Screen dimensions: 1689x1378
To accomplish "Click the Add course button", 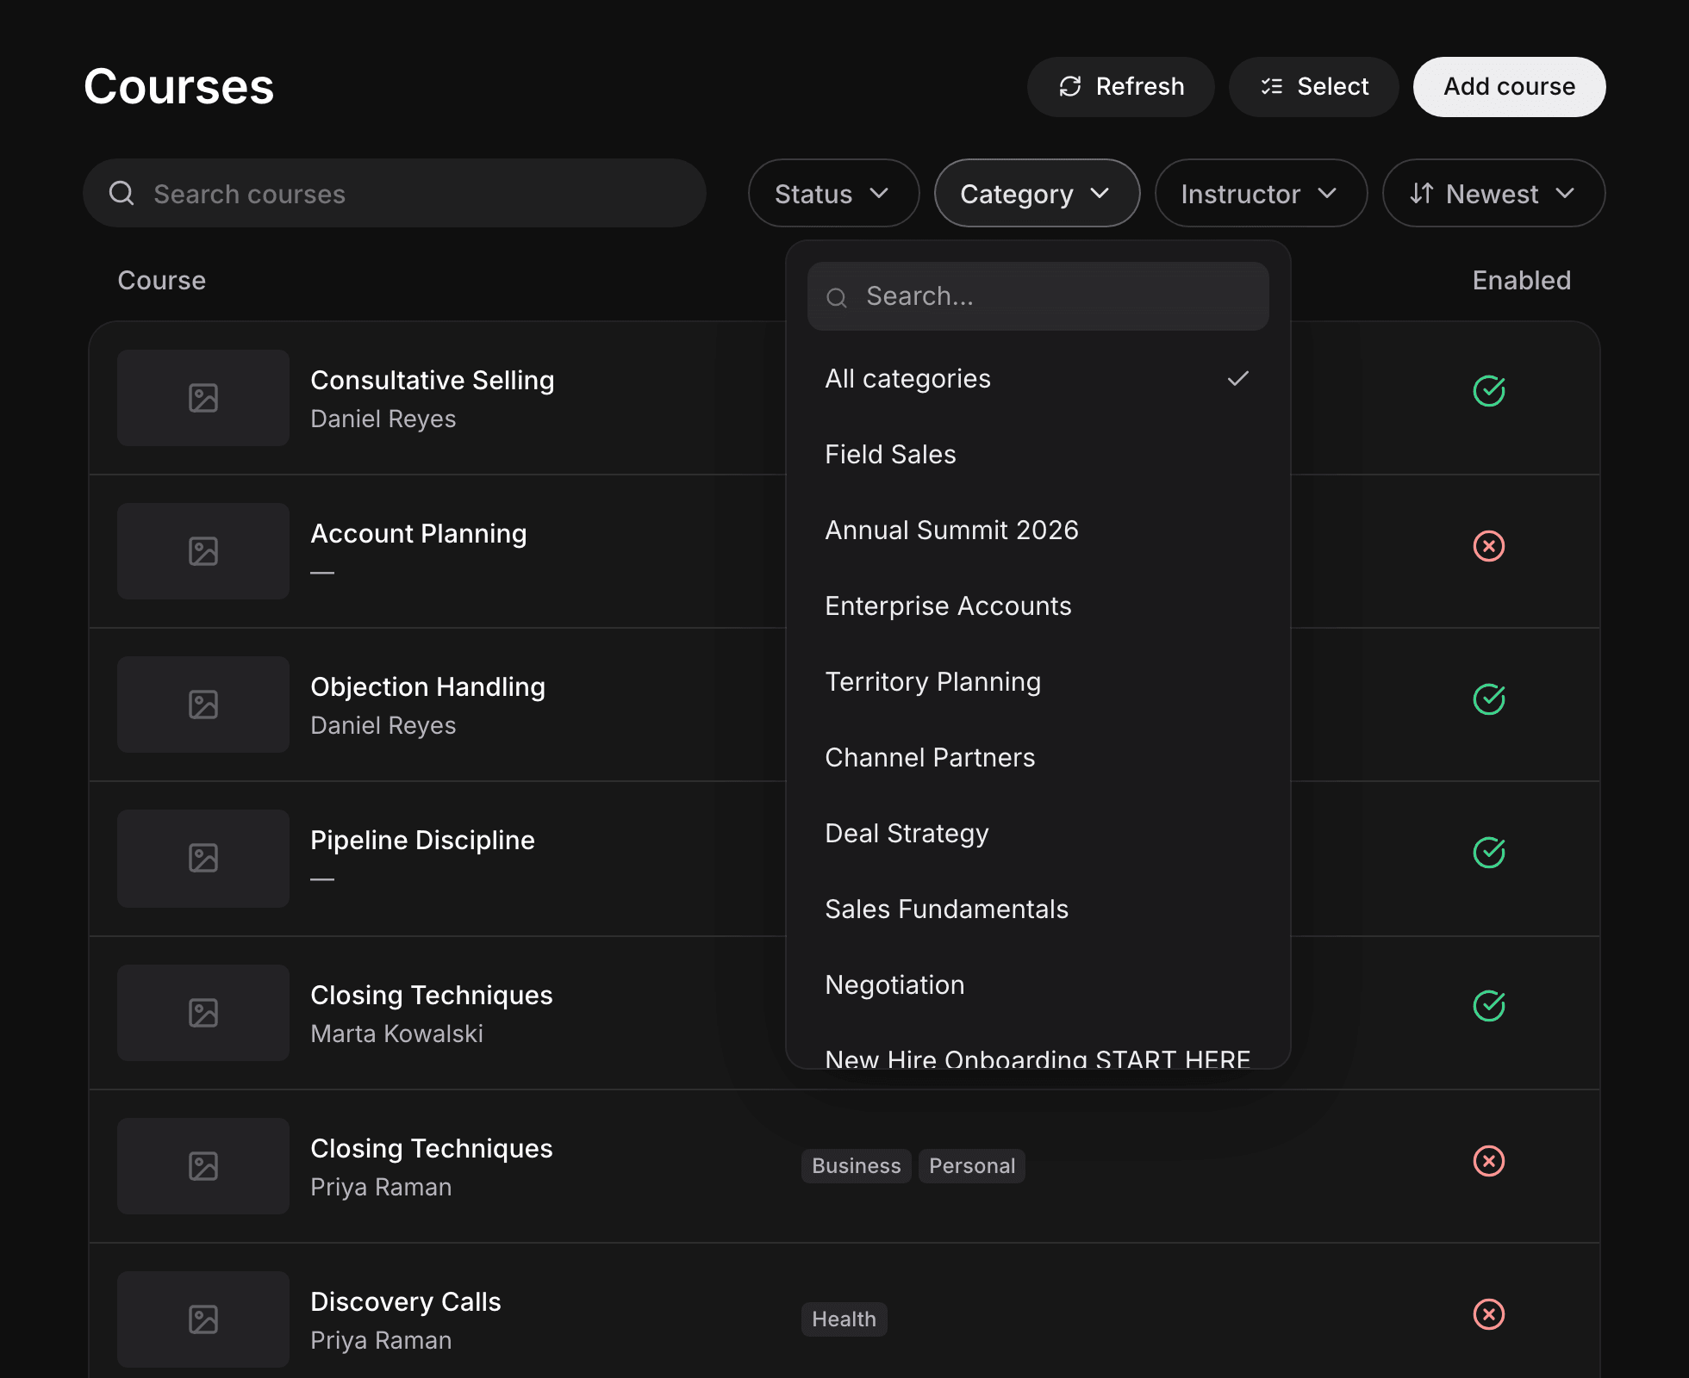I will click(1509, 87).
